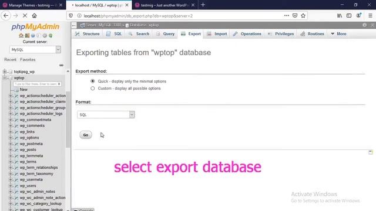The height and width of the screenshot is (211, 376).
Task: Click the Go button to export
Action: click(x=86, y=135)
